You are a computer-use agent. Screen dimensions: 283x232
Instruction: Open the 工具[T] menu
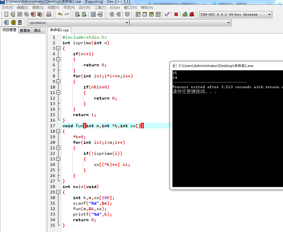pos(100,7)
